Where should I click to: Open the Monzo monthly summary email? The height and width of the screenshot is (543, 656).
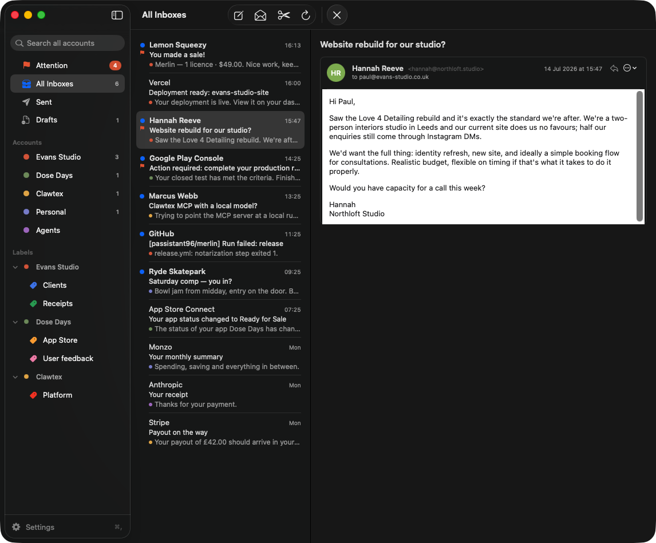(220, 357)
